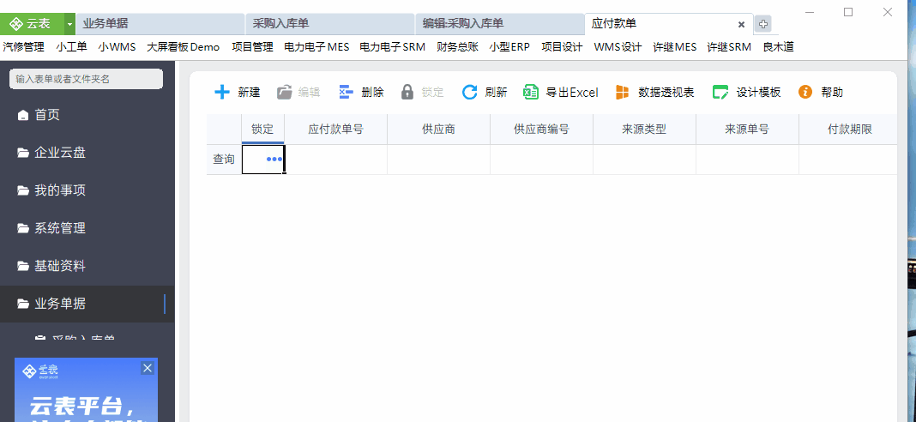Open the 小型ERP menu
Image resolution: width=916 pixels, height=422 pixels.
[509, 47]
